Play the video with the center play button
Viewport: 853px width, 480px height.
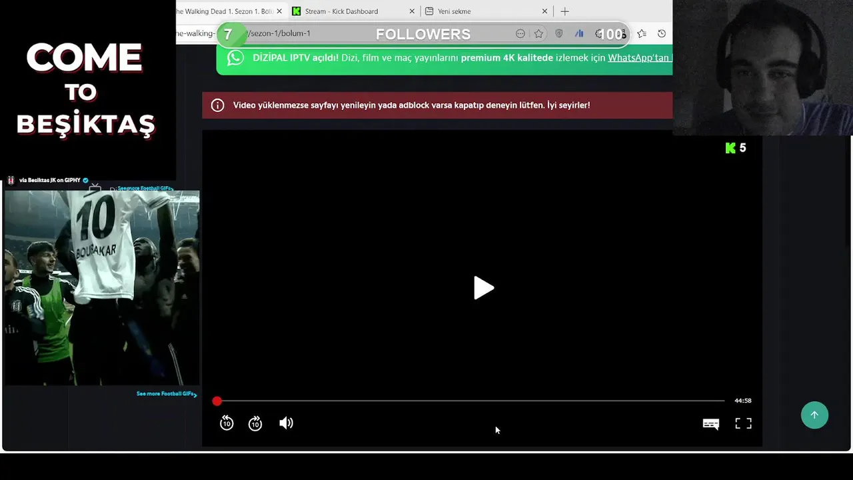[484, 288]
